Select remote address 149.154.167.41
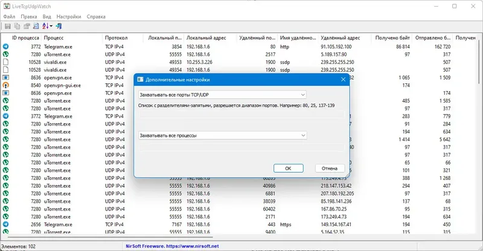The image size is (483, 251). click(x=336, y=224)
